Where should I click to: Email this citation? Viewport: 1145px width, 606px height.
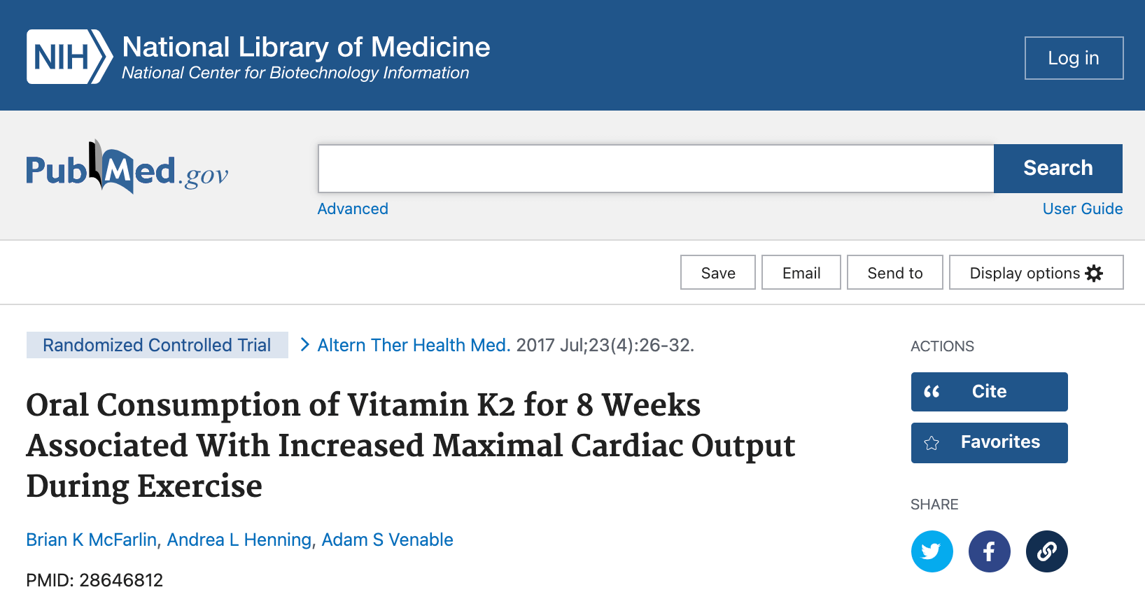[x=801, y=273]
